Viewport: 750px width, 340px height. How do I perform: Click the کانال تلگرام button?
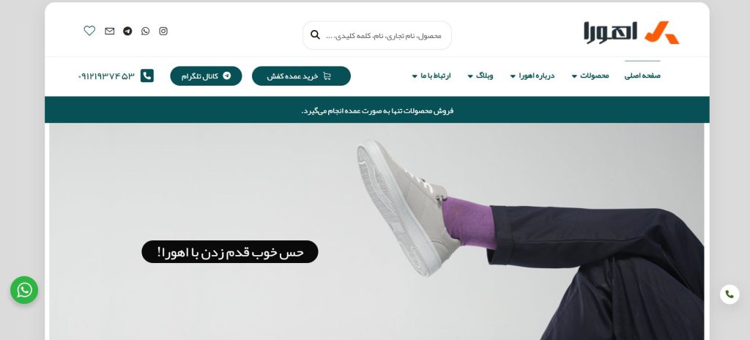(x=206, y=76)
